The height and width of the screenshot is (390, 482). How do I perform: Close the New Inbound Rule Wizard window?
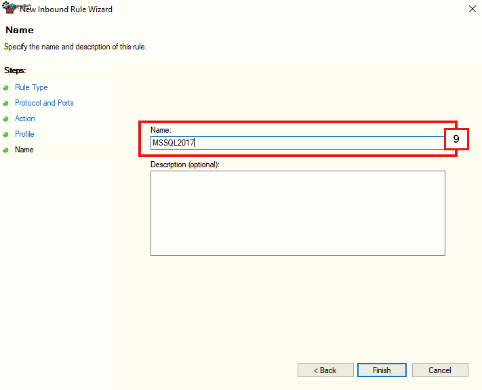coord(473,9)
